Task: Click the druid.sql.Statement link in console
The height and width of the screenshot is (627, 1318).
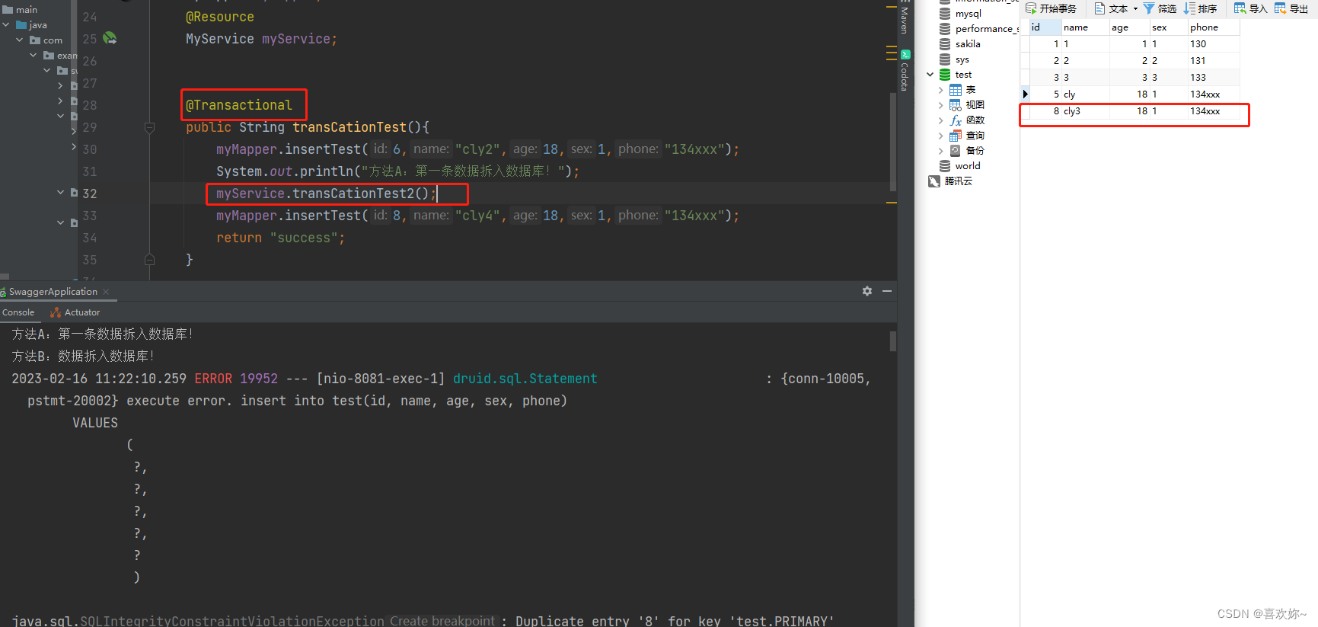Action: pyautogui.click(x=525, y=379)
